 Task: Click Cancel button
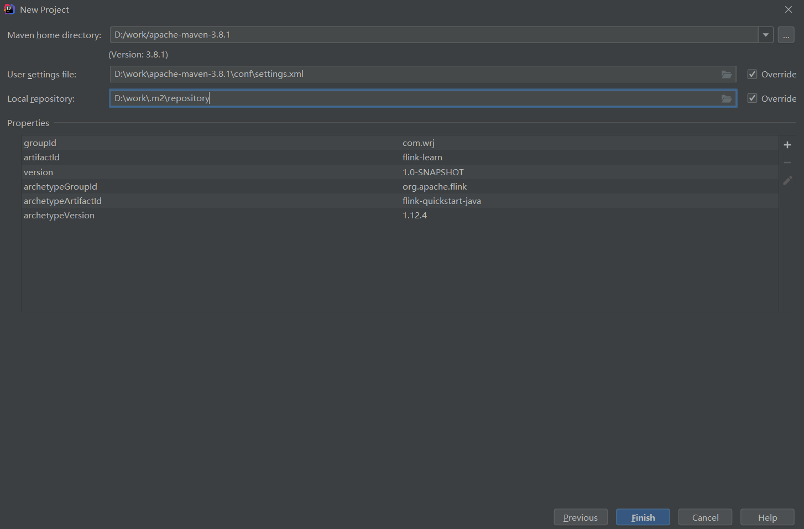click(x=706, y=517)
